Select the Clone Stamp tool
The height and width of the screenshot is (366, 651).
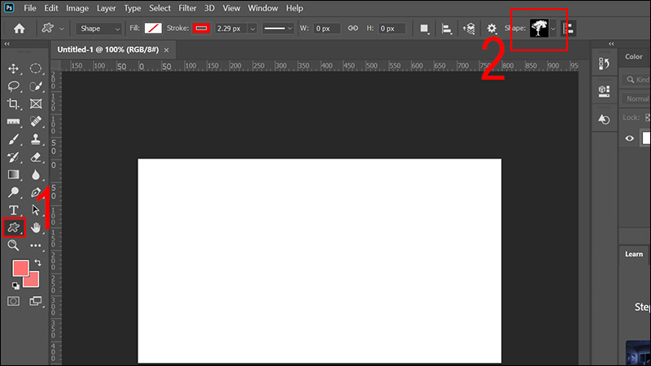pyautogui.click(x=36, y=139)
